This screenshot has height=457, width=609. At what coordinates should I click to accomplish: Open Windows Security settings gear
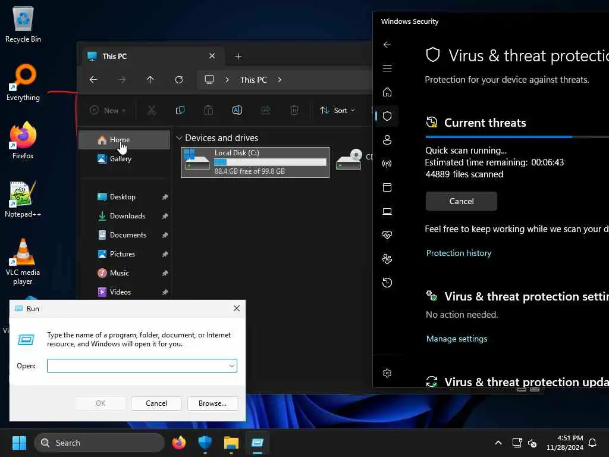[x=387, y=373]
